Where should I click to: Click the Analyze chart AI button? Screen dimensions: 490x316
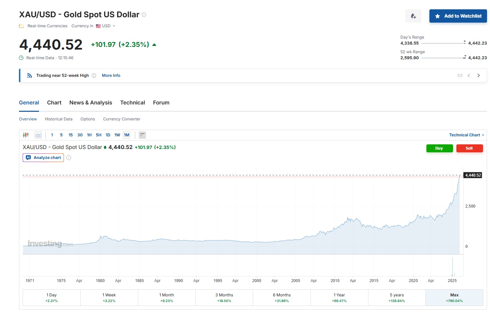pos(43,158)
